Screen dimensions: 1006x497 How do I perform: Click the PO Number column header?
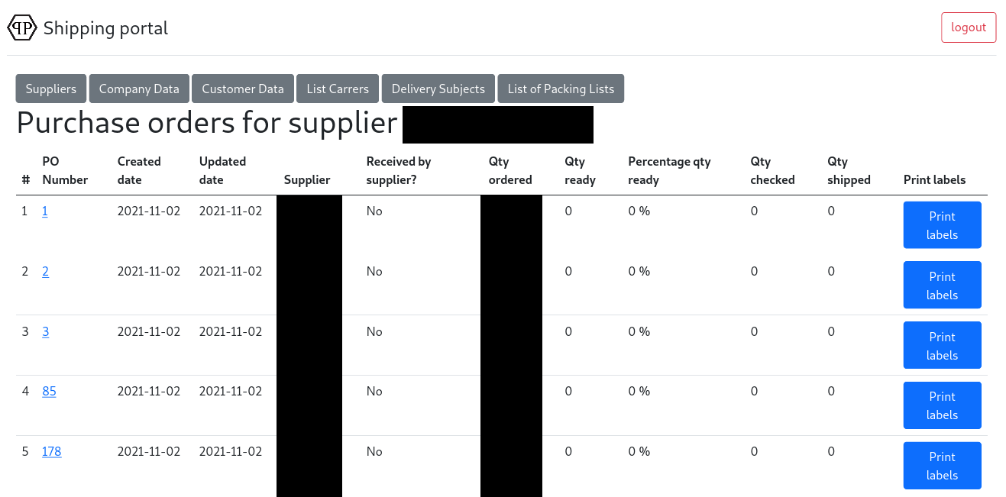(x=65, y=171)
